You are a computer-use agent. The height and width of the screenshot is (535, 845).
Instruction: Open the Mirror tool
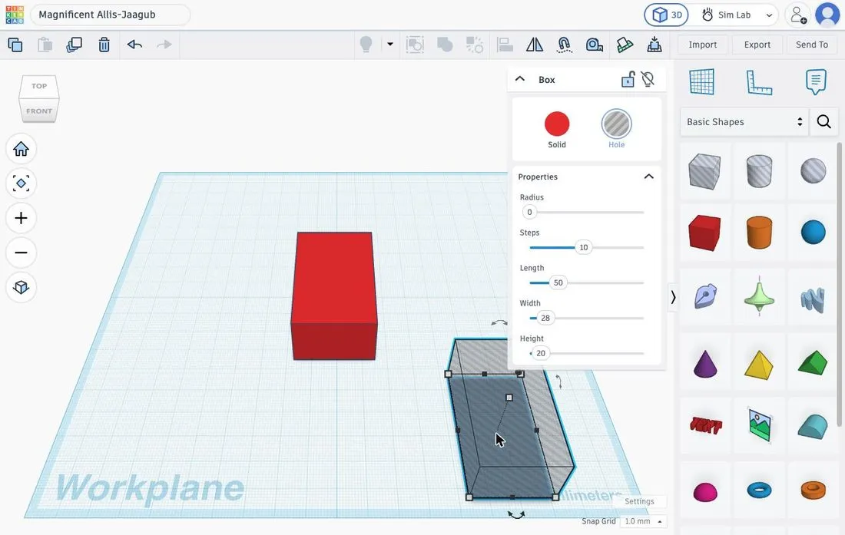534,45
